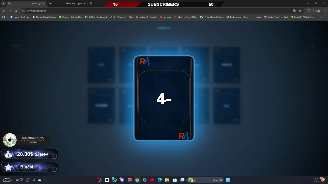Open volume speaker tray icon
Screen dimensions: 328x184
coord(17,180)
